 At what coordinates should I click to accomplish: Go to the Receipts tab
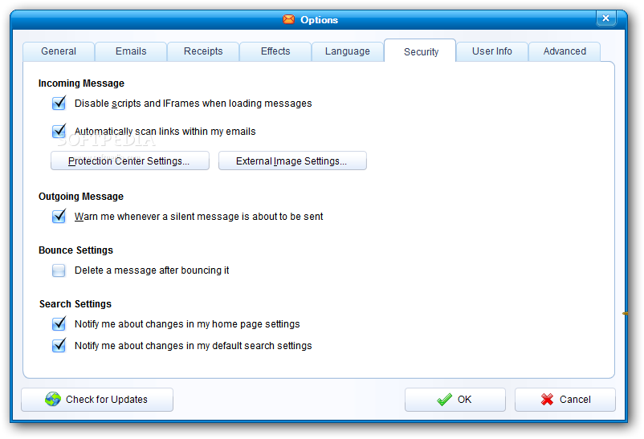click(203, 51)
